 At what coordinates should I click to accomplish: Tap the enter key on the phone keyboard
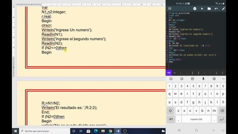(x=222, y=119)
